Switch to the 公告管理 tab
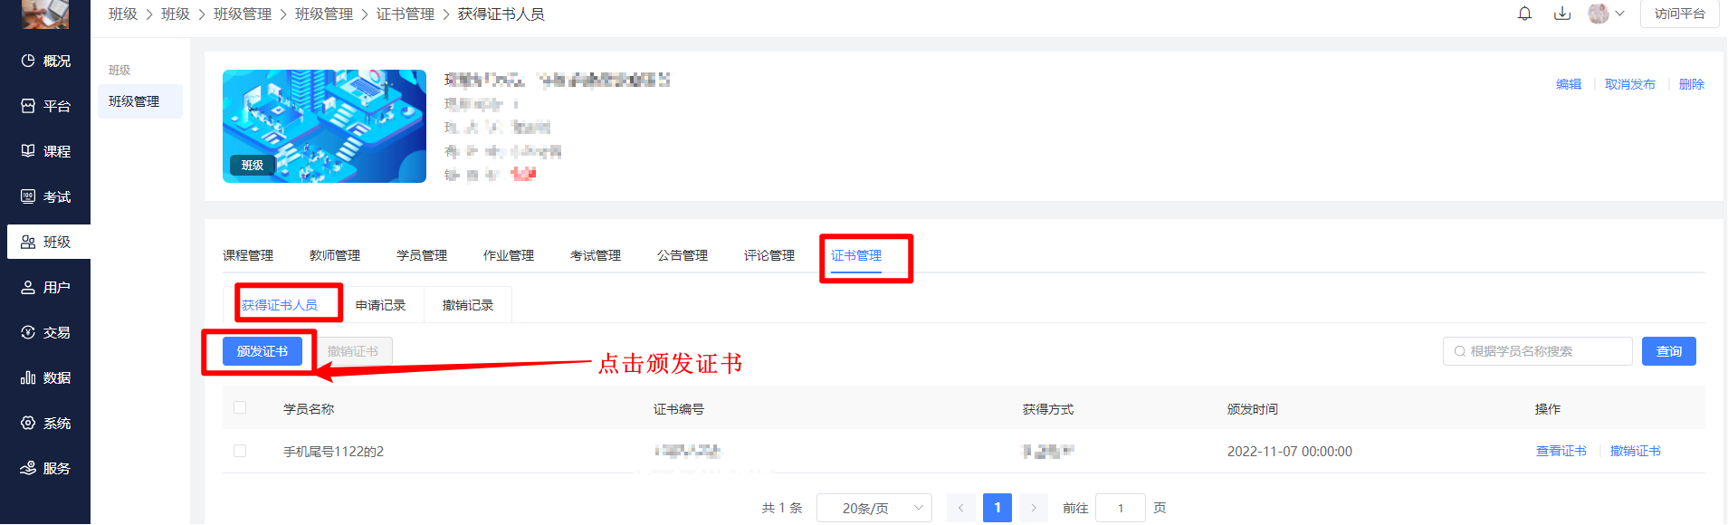The image size is (1728, 525). [683, 255]
